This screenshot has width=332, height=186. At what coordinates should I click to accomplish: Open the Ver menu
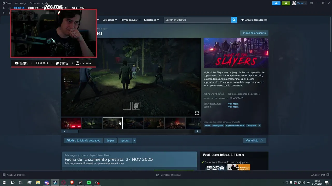pos(16,3)
